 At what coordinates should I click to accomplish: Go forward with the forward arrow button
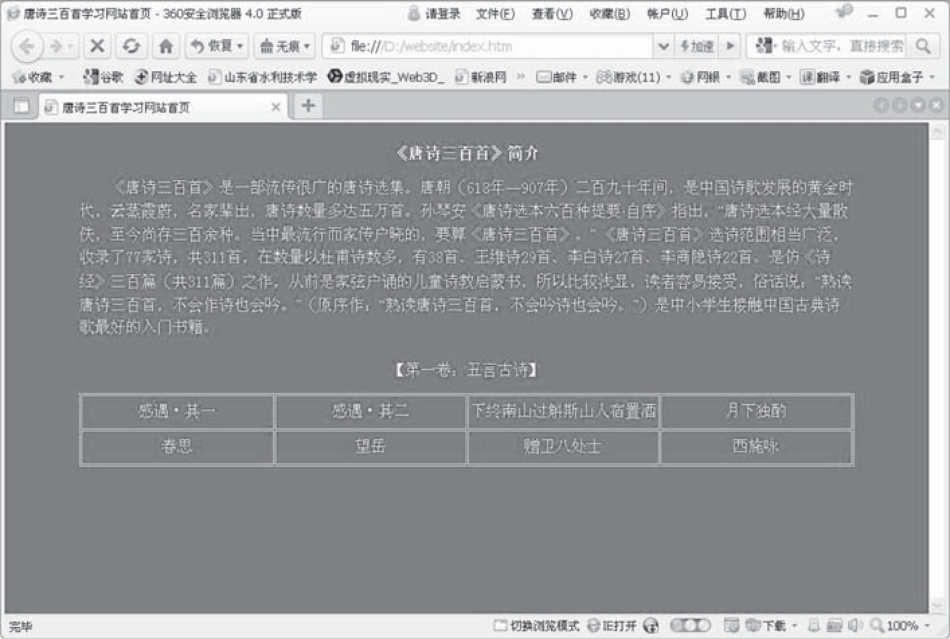tap(58, 46)
